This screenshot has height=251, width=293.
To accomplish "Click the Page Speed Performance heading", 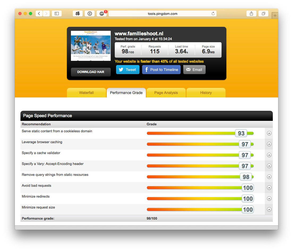I will 48,116.
